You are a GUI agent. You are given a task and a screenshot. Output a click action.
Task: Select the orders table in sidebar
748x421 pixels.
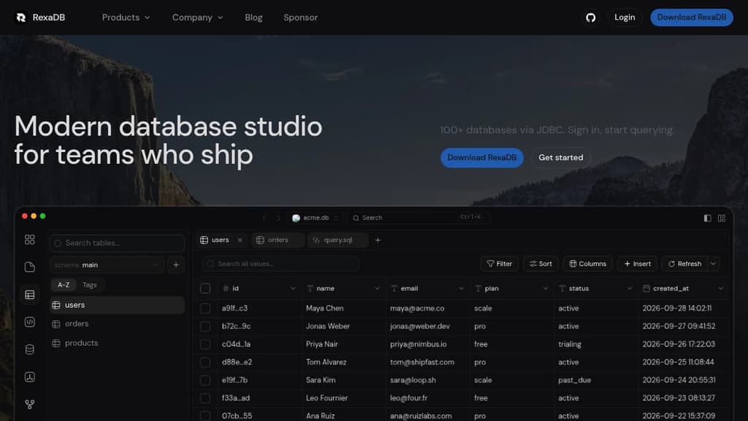[x=117, y=324]
